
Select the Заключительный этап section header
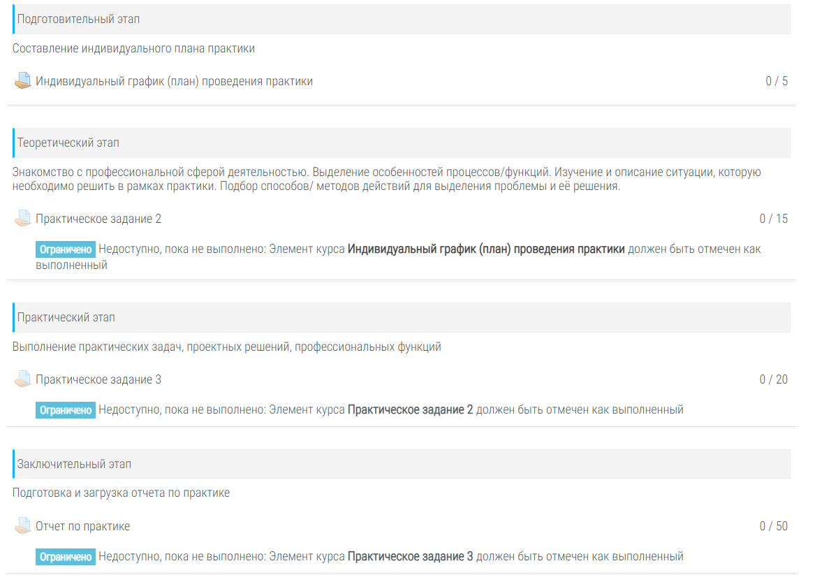coord(74,464)
